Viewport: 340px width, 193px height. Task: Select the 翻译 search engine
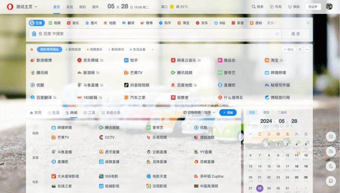[x=128, y=23]
